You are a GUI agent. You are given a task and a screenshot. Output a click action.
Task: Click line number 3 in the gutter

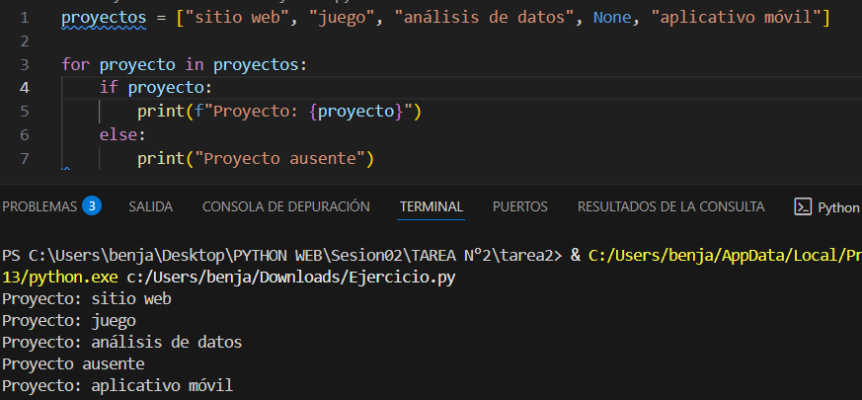[24, 64]
